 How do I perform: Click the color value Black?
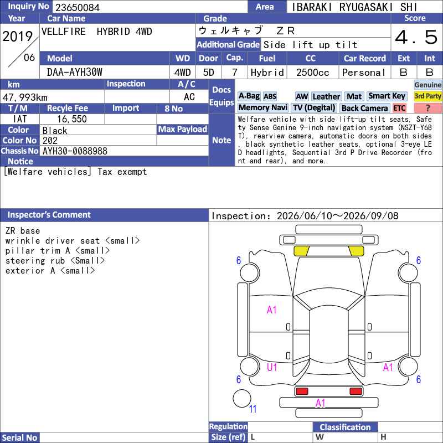pos(55,131)
